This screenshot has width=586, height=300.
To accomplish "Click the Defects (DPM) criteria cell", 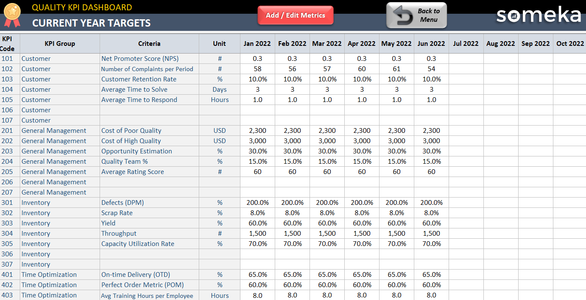I will 149,203.
